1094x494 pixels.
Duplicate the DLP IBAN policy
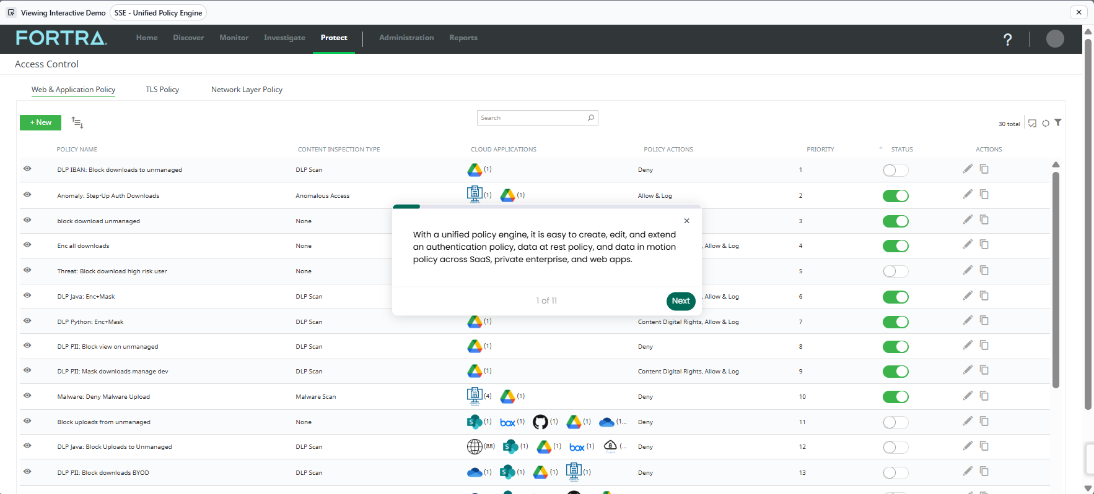coord(984,169)
